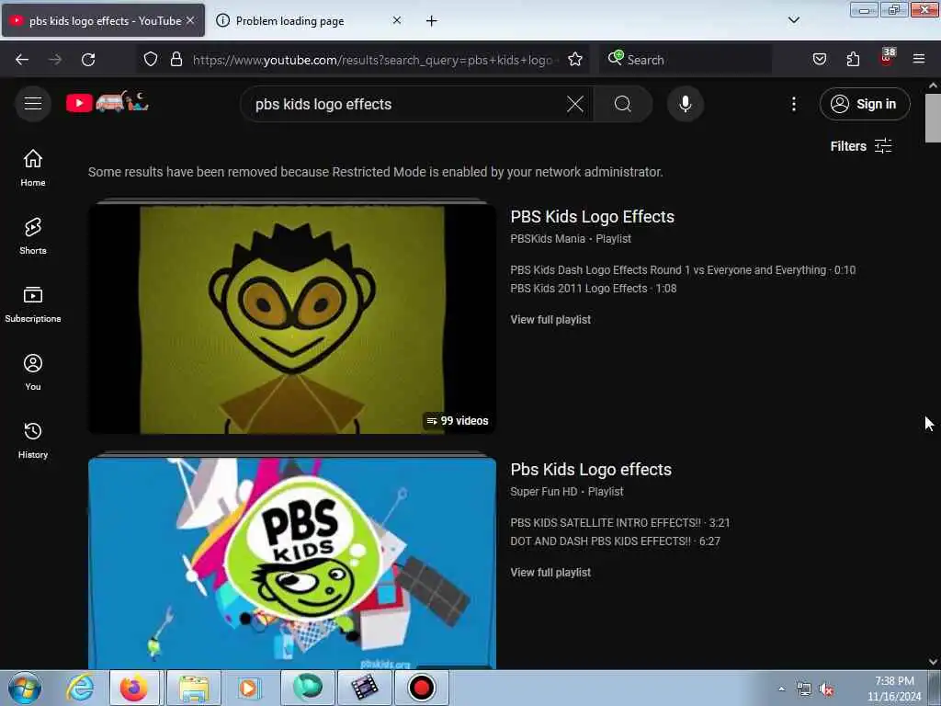This screenshot has width=941, height=706.
Task: View site security padlock info
Action: coord(176,59)
